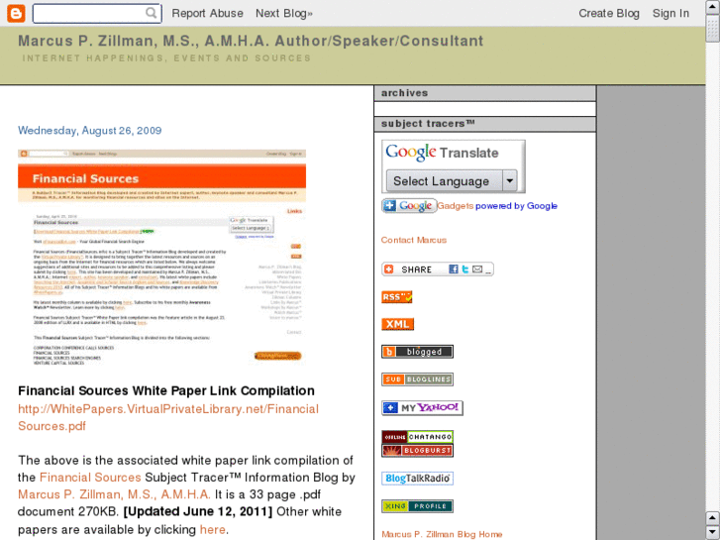The width and height of the screenshot is (720, 540).
Task: Click Report Abuse link
Action: tap(207, 13)
